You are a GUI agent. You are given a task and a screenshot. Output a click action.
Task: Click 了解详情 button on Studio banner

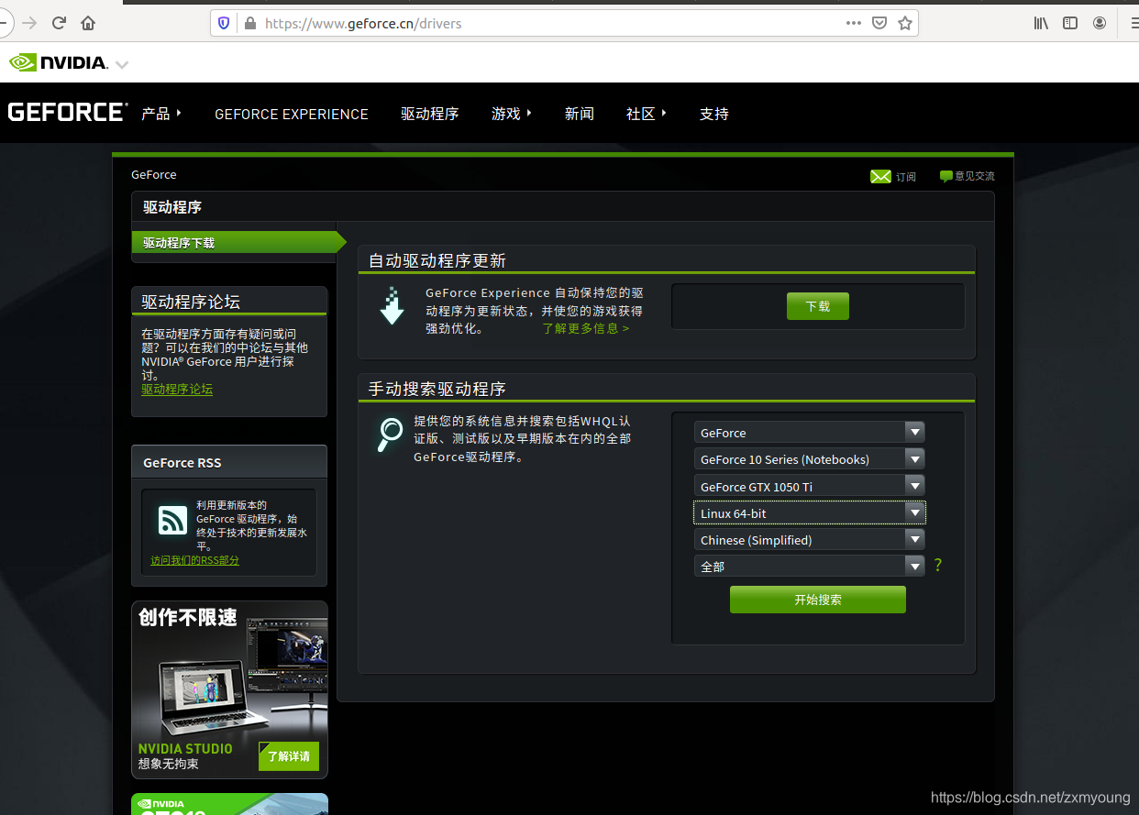point(289,756)
